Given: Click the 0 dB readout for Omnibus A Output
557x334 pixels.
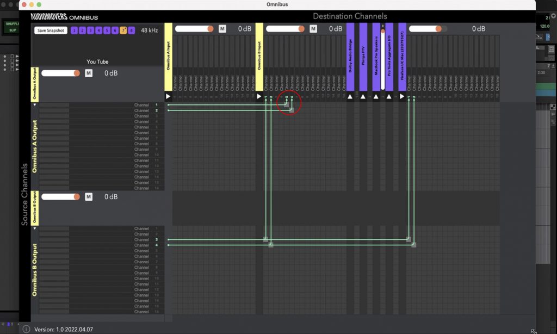Looking at the screenshot, I should (x=111, y=73).
